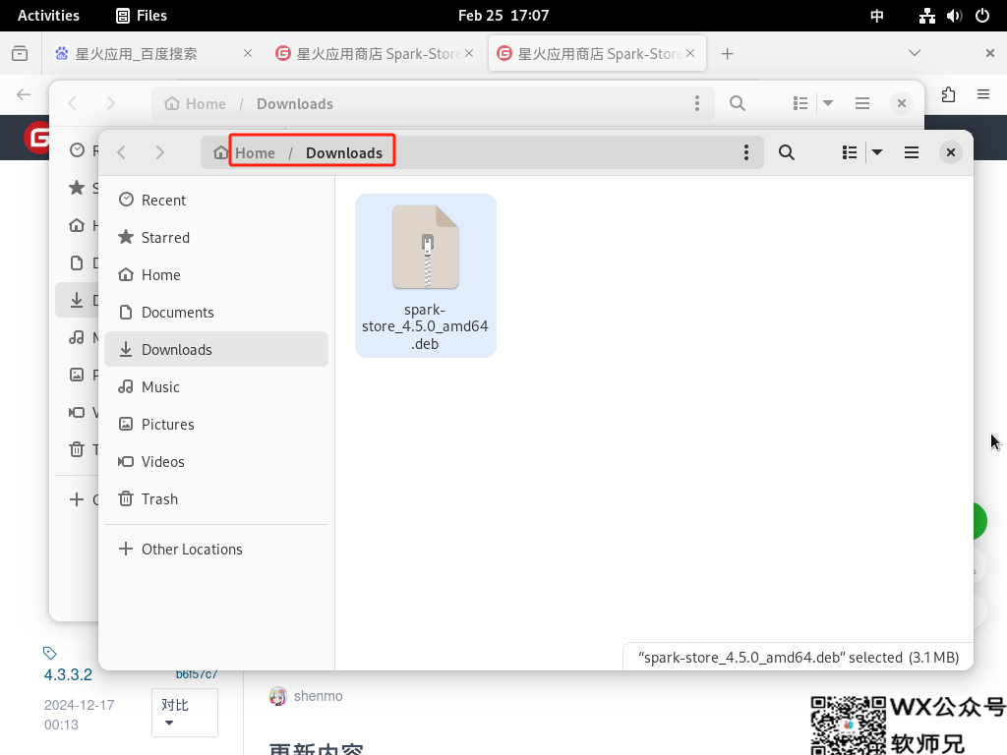Open the Documents folder in sidebar

[177, 313]
